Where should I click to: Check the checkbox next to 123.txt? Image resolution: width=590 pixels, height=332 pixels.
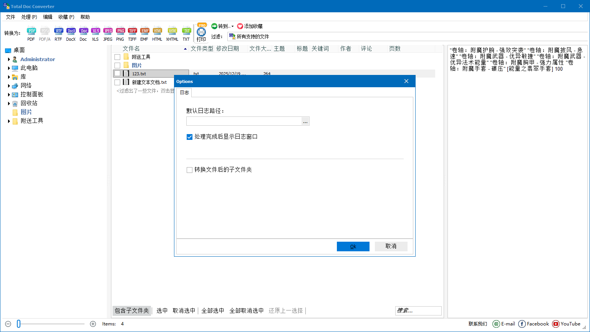(x=118, y=73)
